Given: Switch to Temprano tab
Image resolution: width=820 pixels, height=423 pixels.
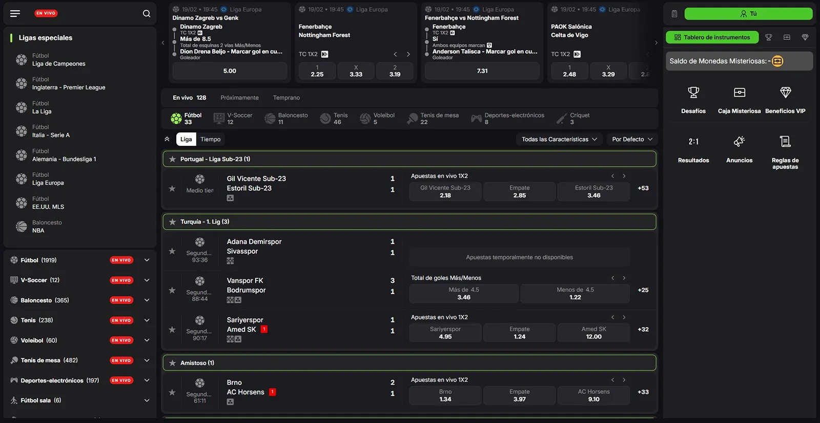Looking at the screenshot, I should pyautogui.click(x=286, y=98).
